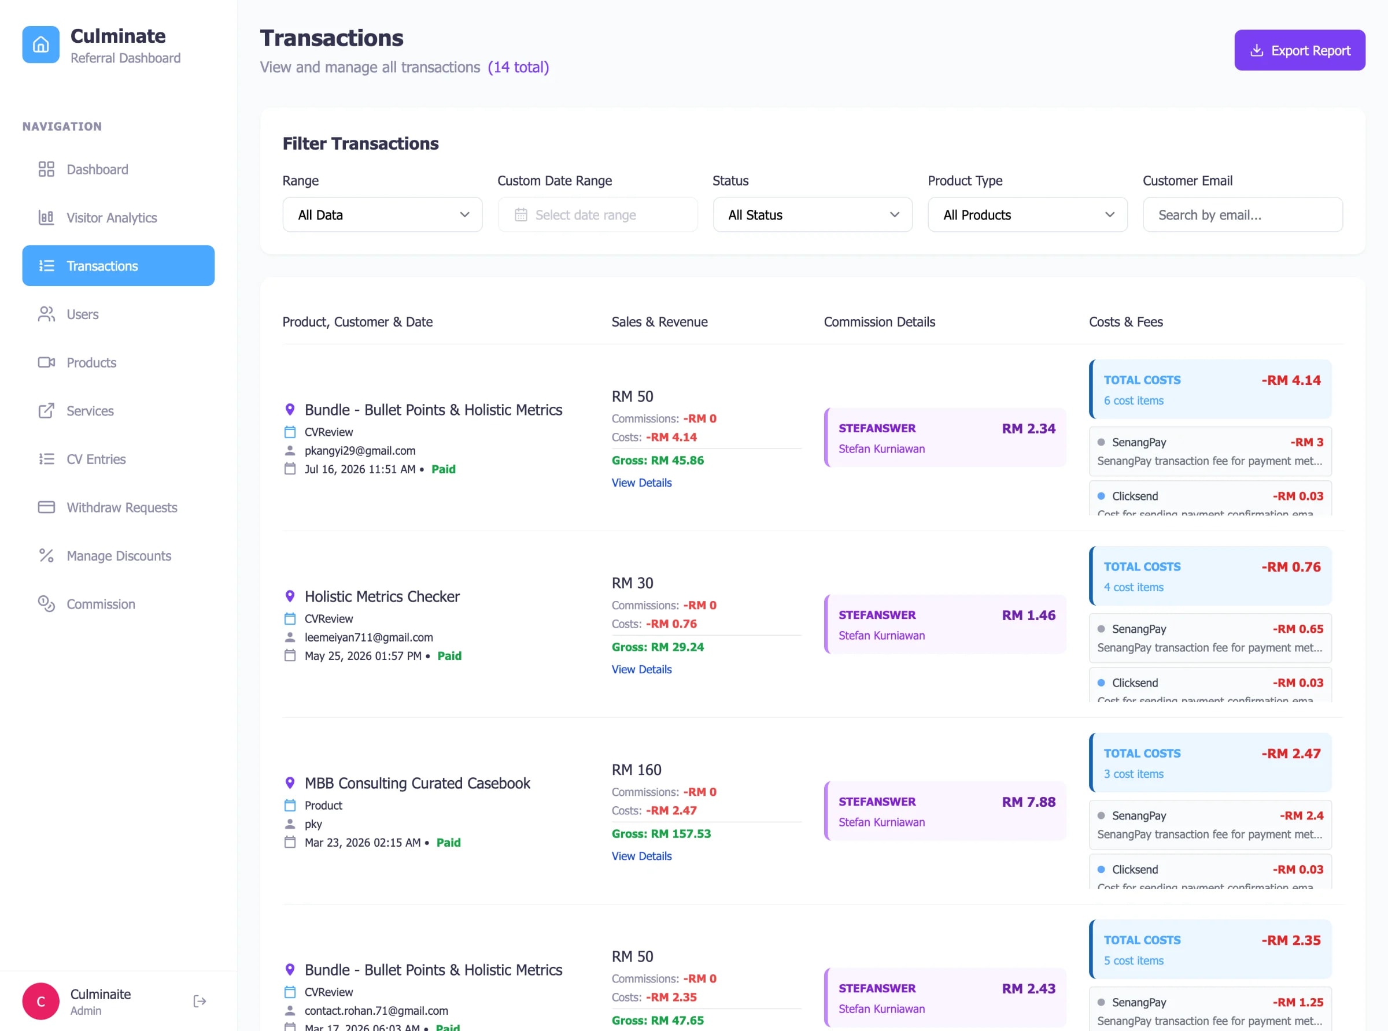
Task: Expand the All Products dropdown
Action: click(1028, 214)
